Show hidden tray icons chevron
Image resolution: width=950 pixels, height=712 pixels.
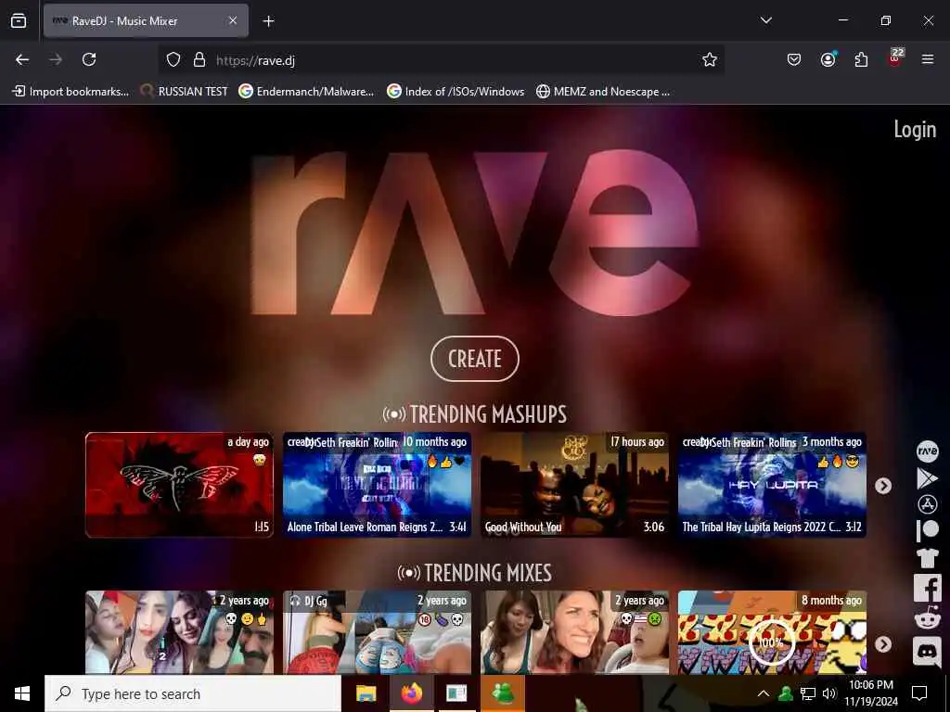pos(764,693)
